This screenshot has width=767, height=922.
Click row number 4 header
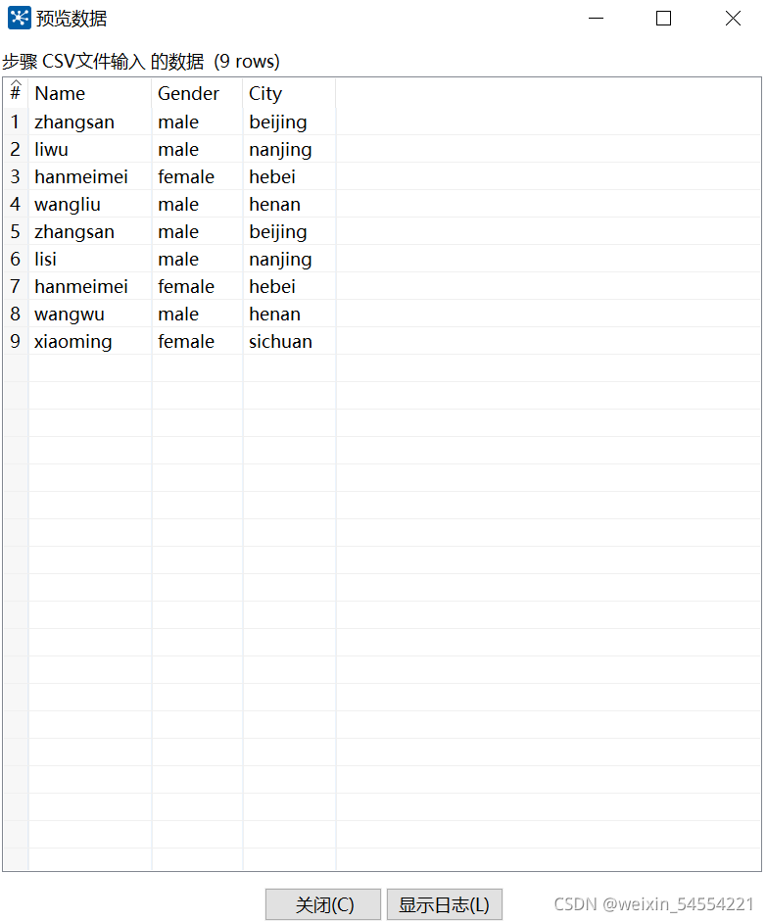[x=16, y=204]
